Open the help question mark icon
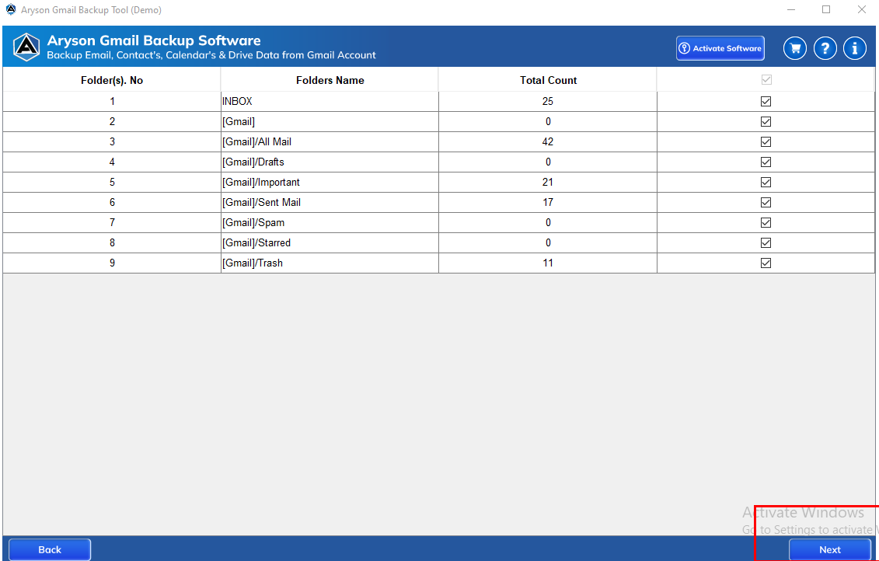879x561 pixels. [x=825, y=49]
